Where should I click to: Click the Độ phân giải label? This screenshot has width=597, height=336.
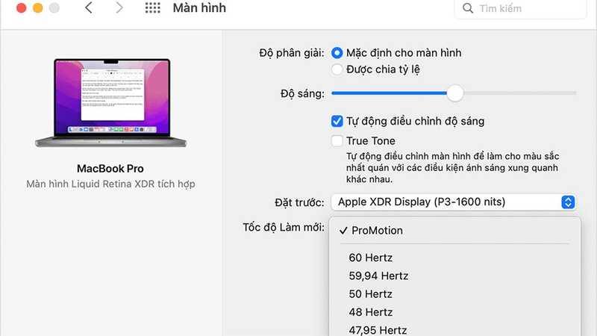tap(292, 53)
